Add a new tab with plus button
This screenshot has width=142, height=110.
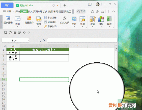tap(65, 6)
